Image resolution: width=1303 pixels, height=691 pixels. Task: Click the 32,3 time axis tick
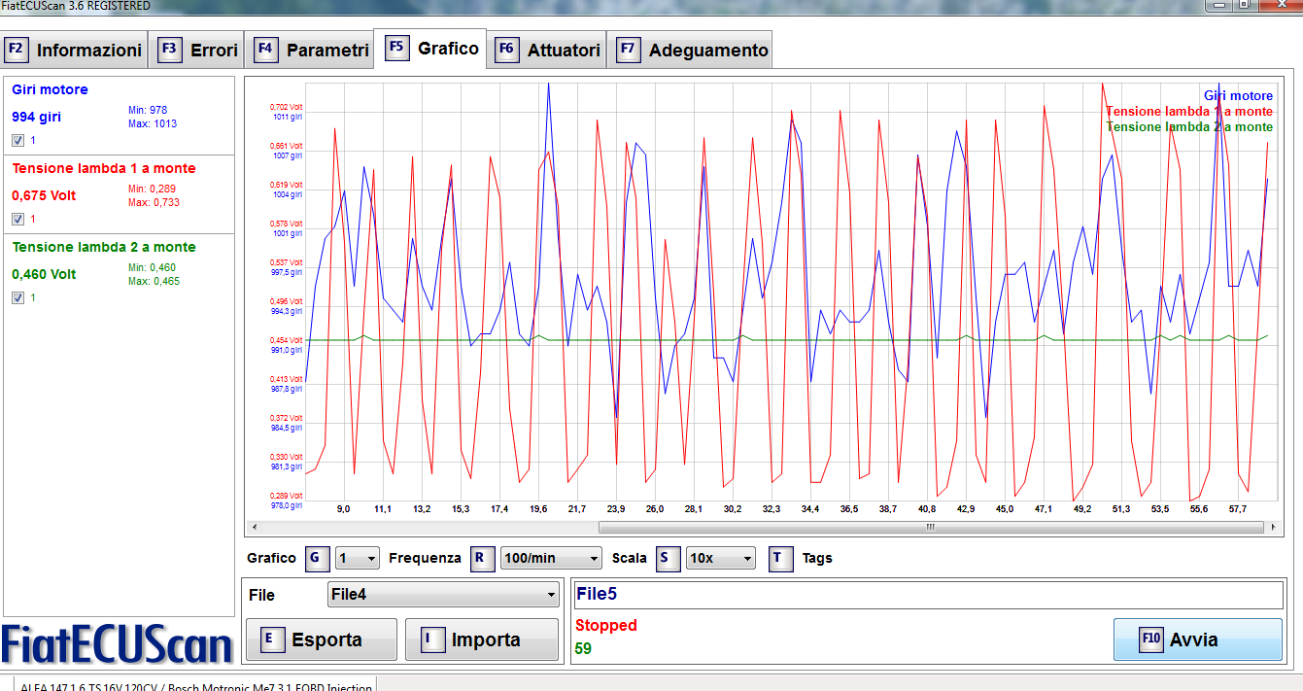[772, 508]
